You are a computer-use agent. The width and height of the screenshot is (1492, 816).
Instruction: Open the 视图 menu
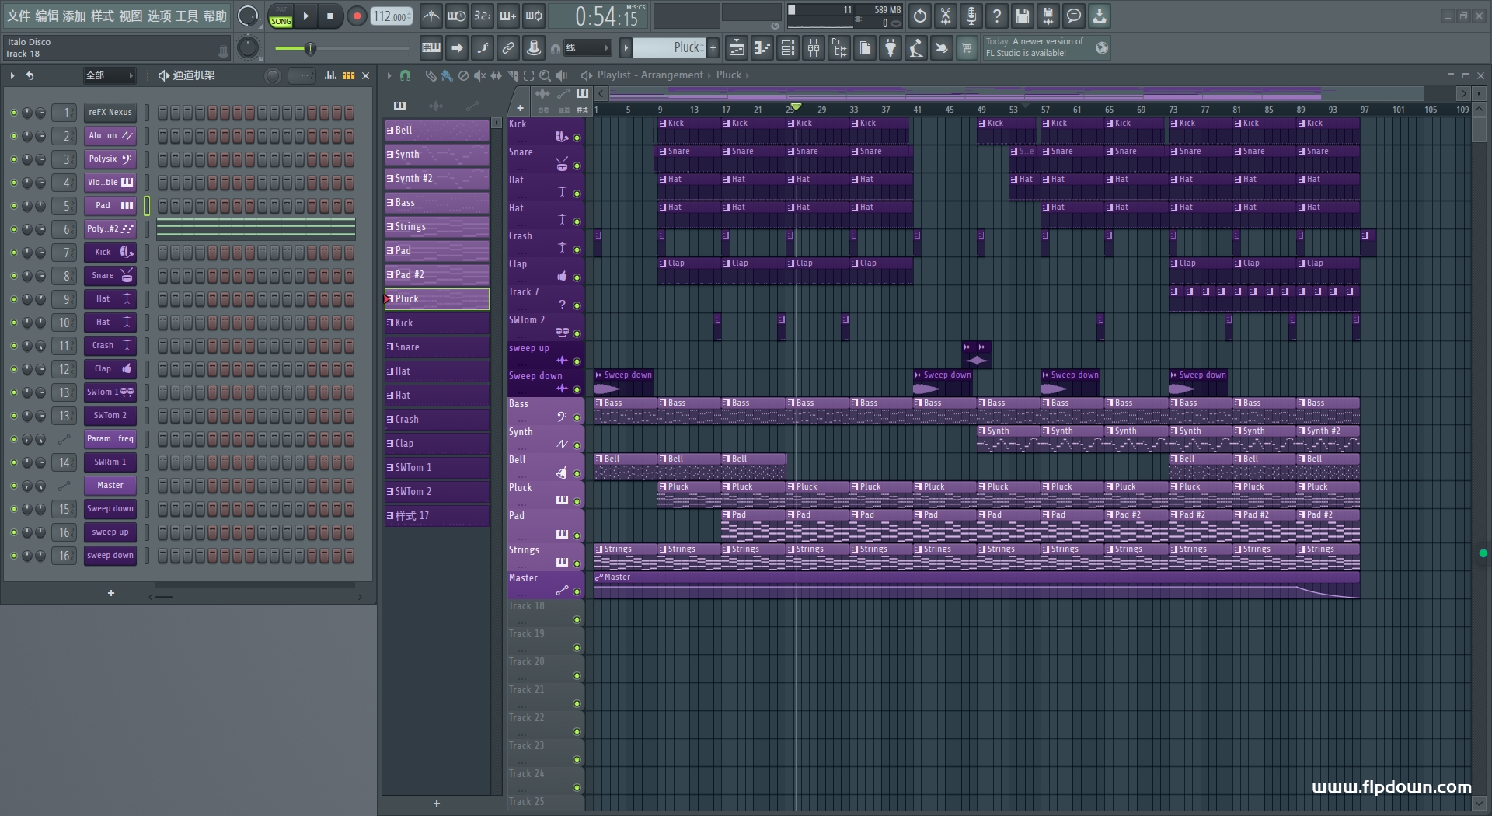[x=131, y=16]
